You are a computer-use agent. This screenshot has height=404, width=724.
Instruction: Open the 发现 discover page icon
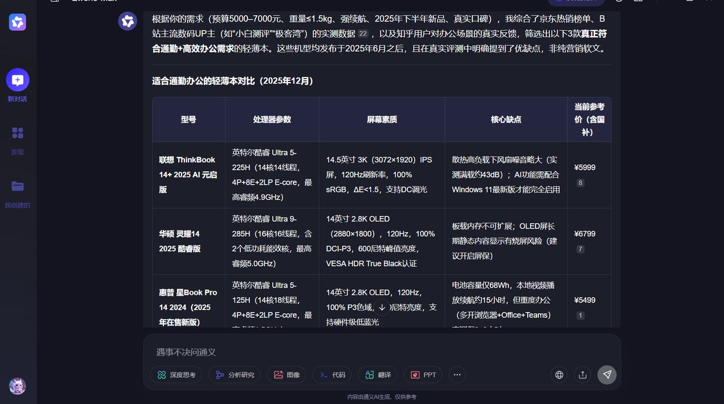click(x=18, y=133)
